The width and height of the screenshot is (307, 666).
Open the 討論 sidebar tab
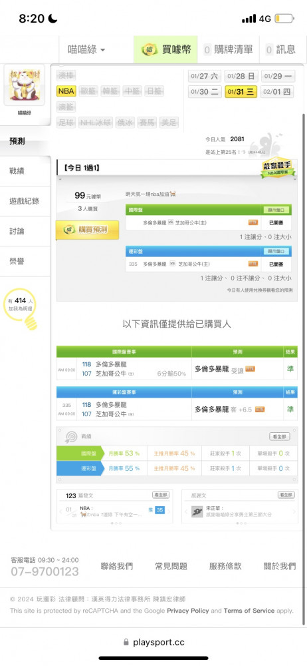click(25, 231)
